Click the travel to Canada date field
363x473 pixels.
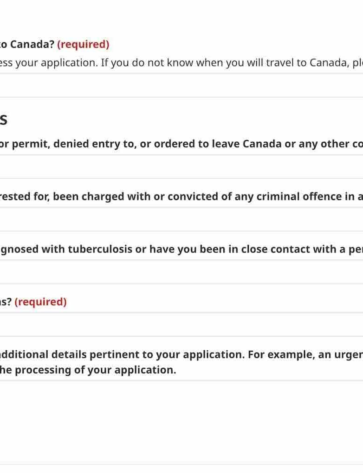click(x=181, y=85)
